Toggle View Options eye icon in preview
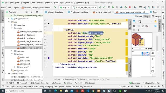Viewport: 166px width, 93px height. point(134,26)
